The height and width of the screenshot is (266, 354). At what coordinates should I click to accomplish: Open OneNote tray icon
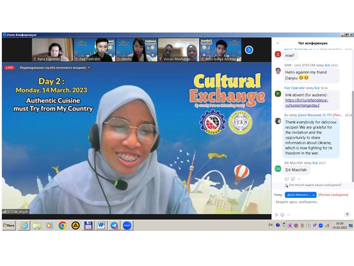tap(290, 225)
